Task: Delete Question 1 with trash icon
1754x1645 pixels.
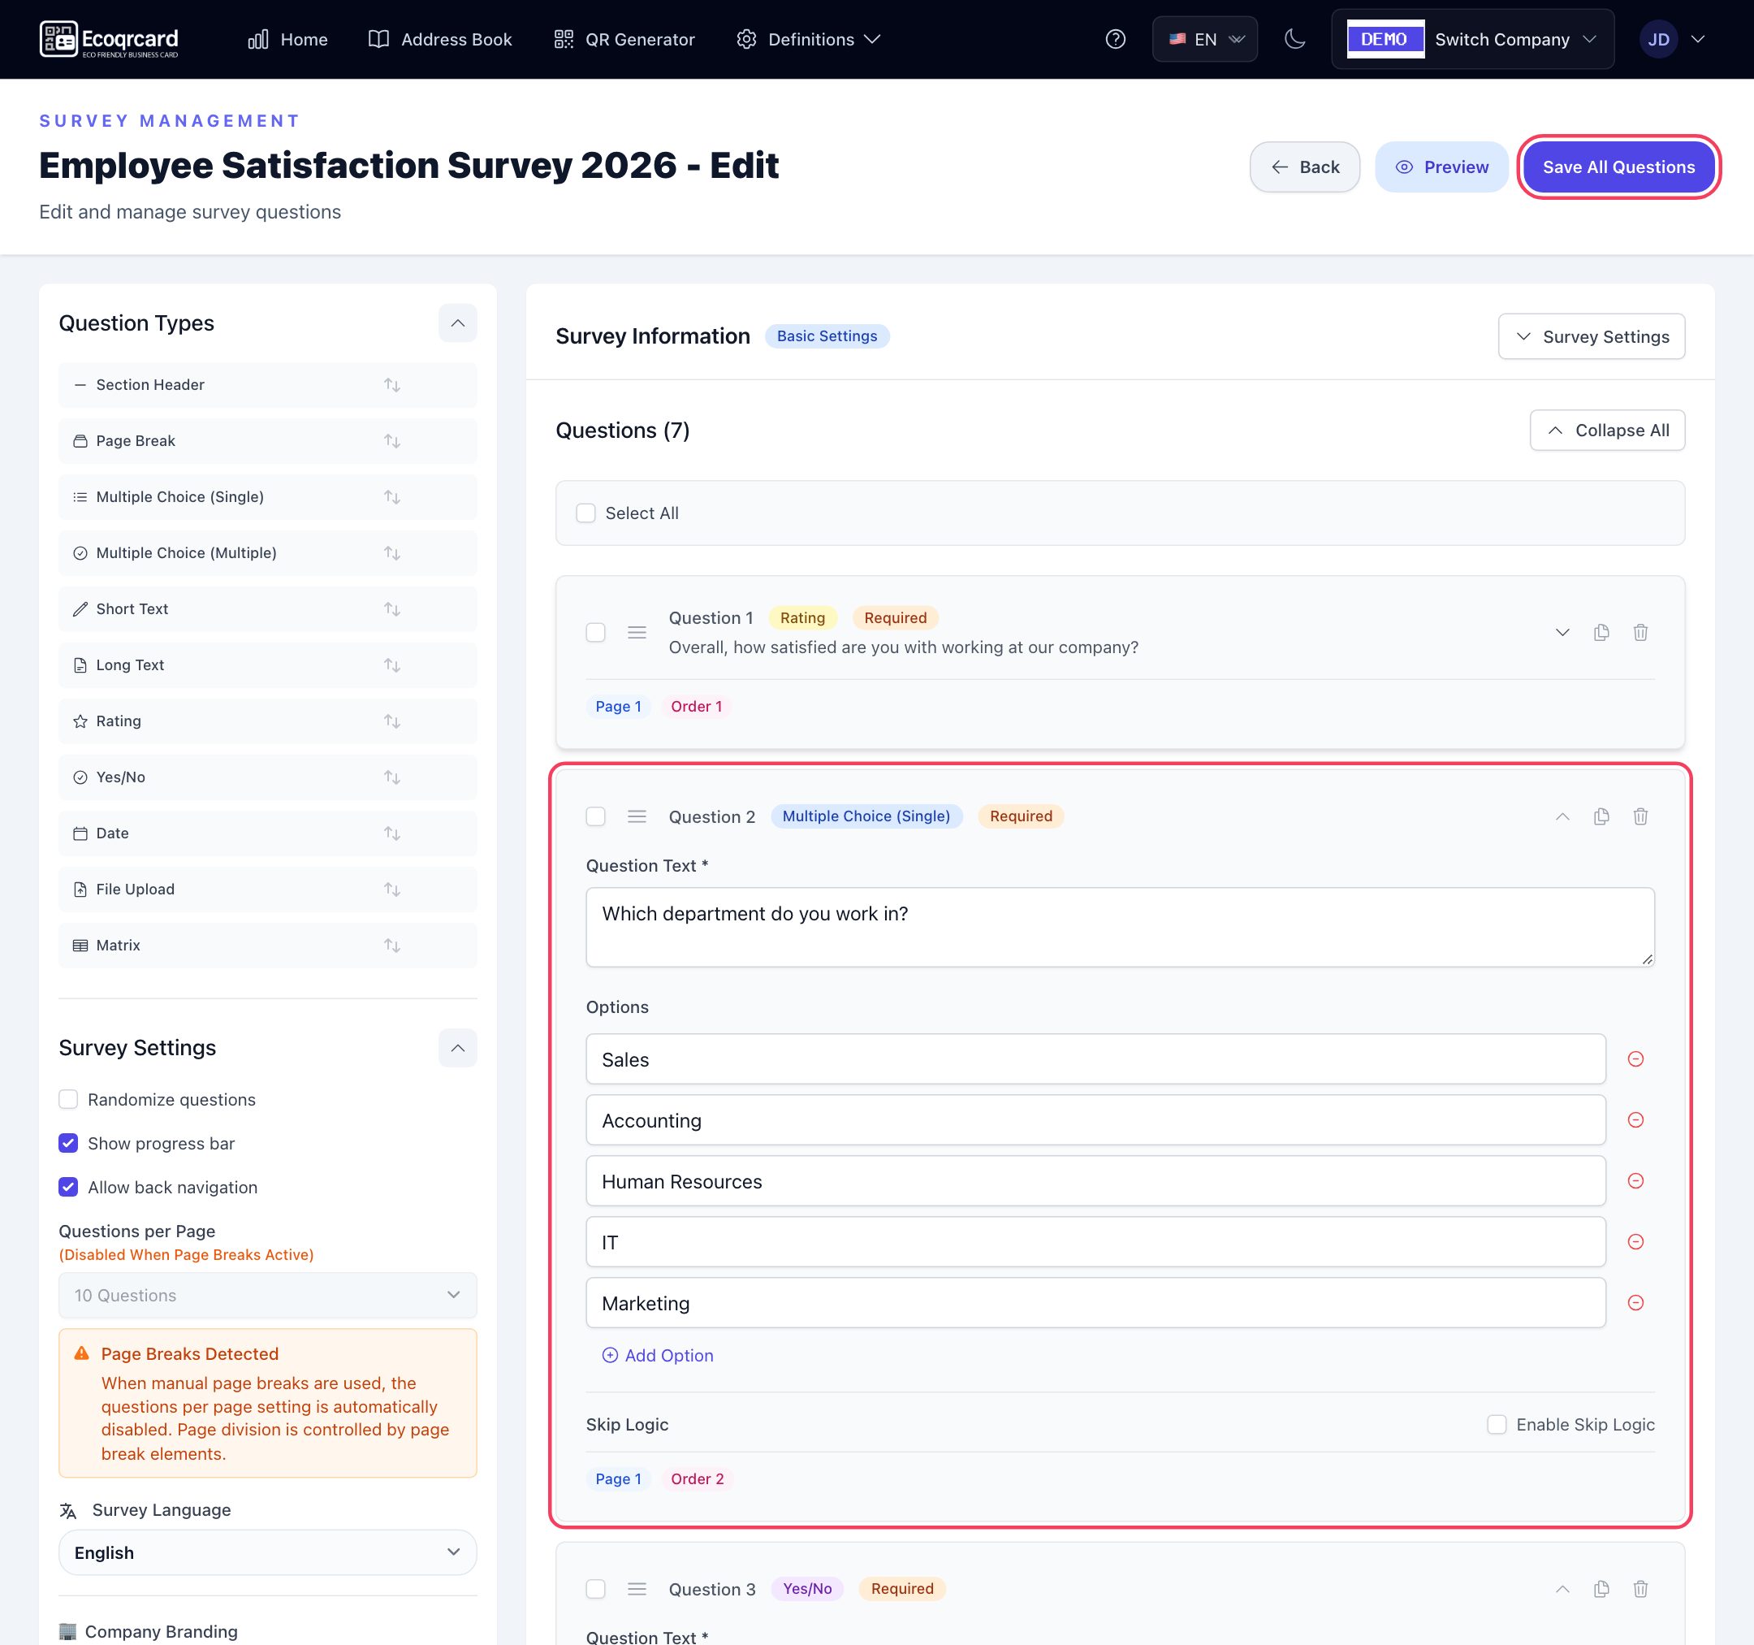Action: (x=1640, y=632)
